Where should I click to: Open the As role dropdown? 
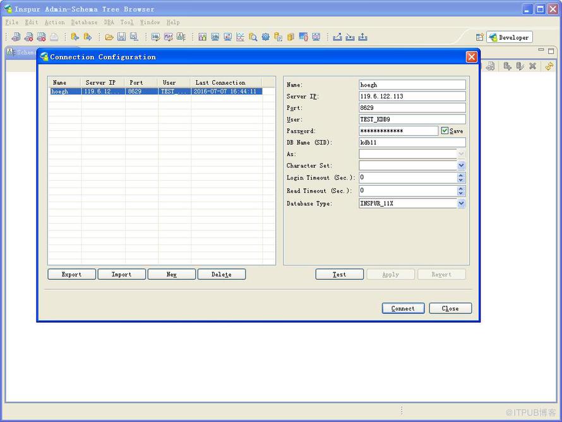click(x=462, y=154)
